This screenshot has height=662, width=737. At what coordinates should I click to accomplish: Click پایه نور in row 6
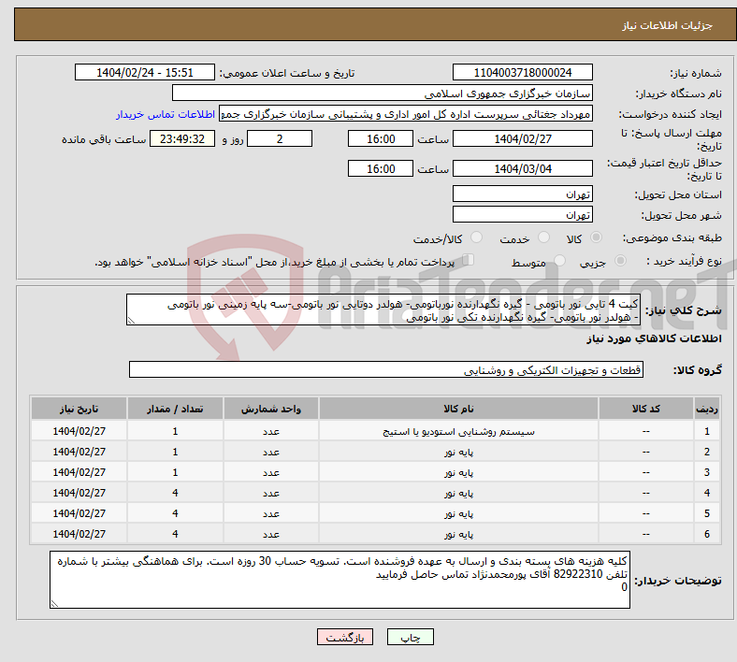(458, 535)
